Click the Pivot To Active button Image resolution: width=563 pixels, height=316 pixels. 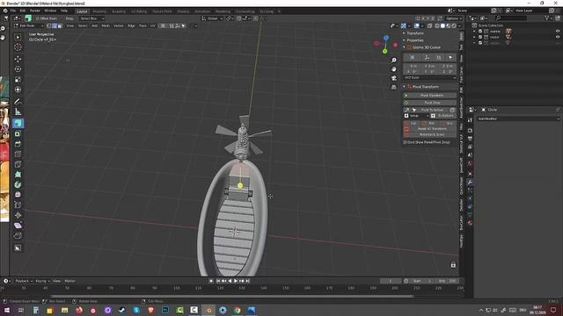point(432,110)
